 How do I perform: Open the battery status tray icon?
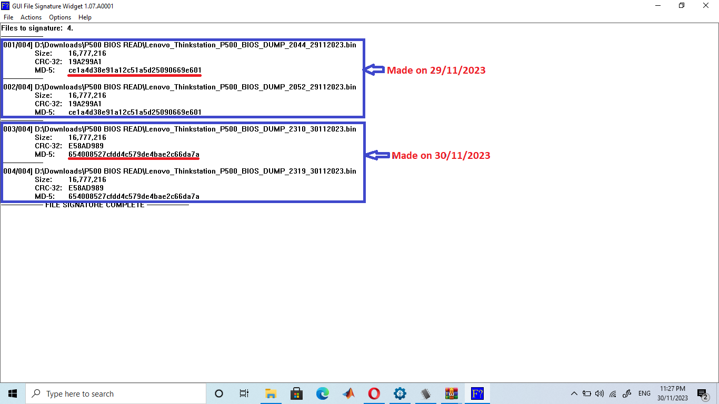[587, 393]
